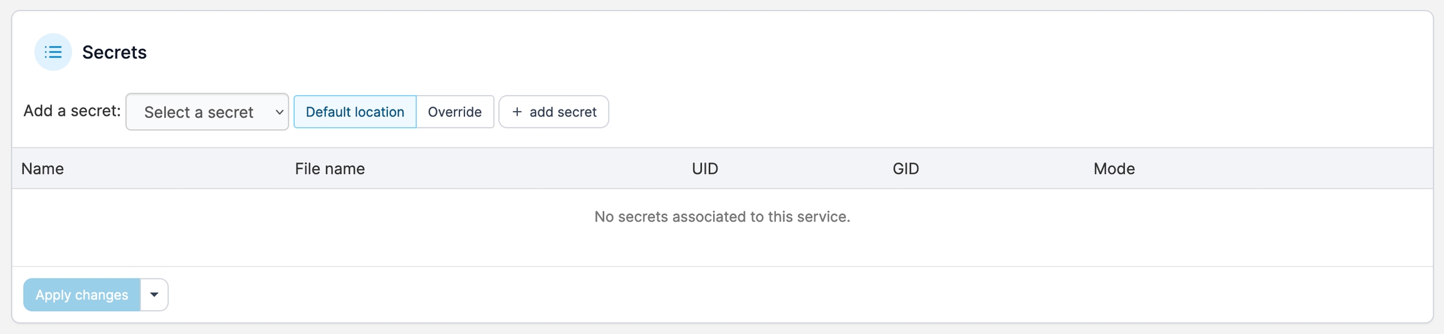Choose the Default location option
The width and height of the screenshot is (1444, 334).
(x=355, y=112)
